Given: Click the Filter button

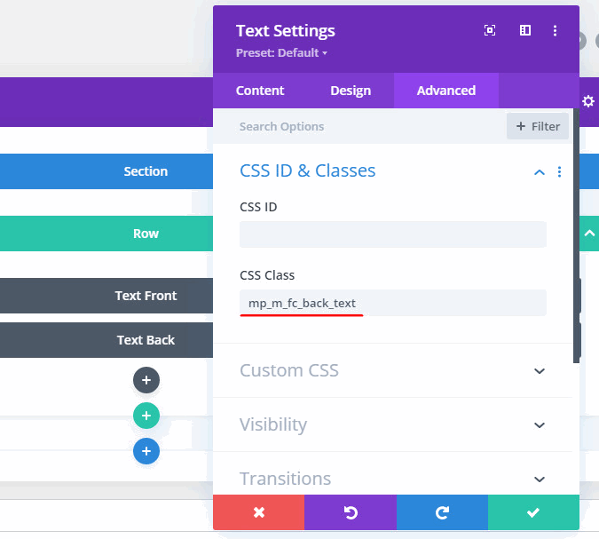Looking at the screenshot, I should [x=538, y=126].
